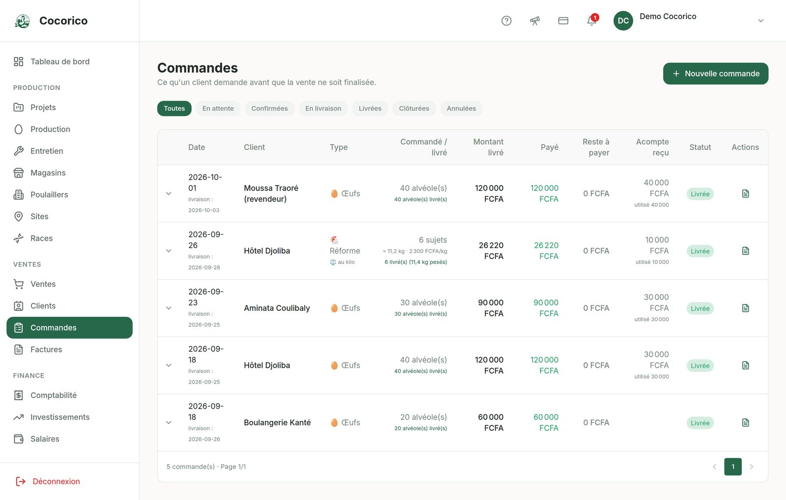
Task: Open document icon for Aminata Coulibaly order
Action: (745, 308)
